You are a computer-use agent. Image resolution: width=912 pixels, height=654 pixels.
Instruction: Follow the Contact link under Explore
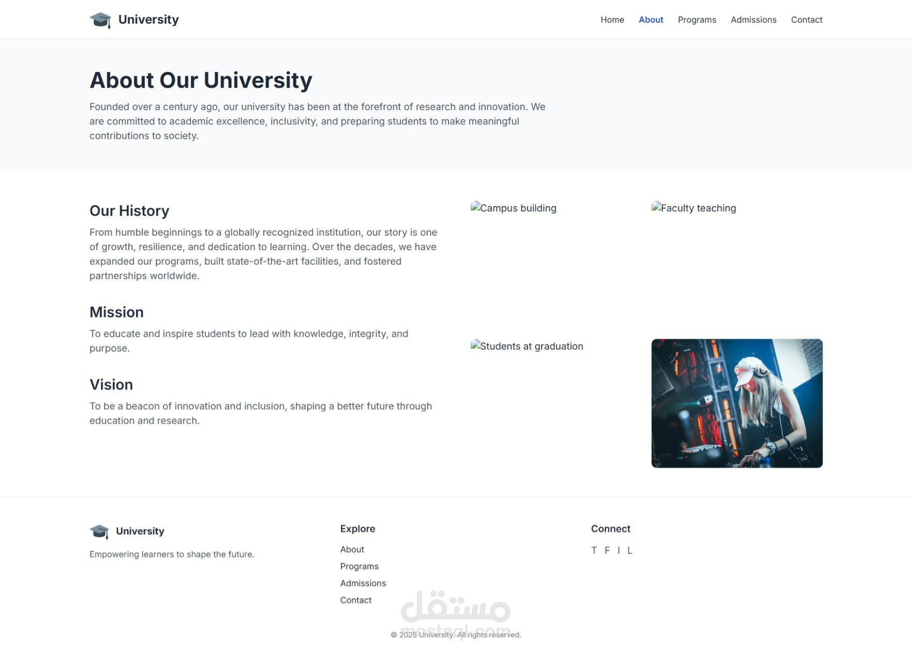tap(355, 600)
